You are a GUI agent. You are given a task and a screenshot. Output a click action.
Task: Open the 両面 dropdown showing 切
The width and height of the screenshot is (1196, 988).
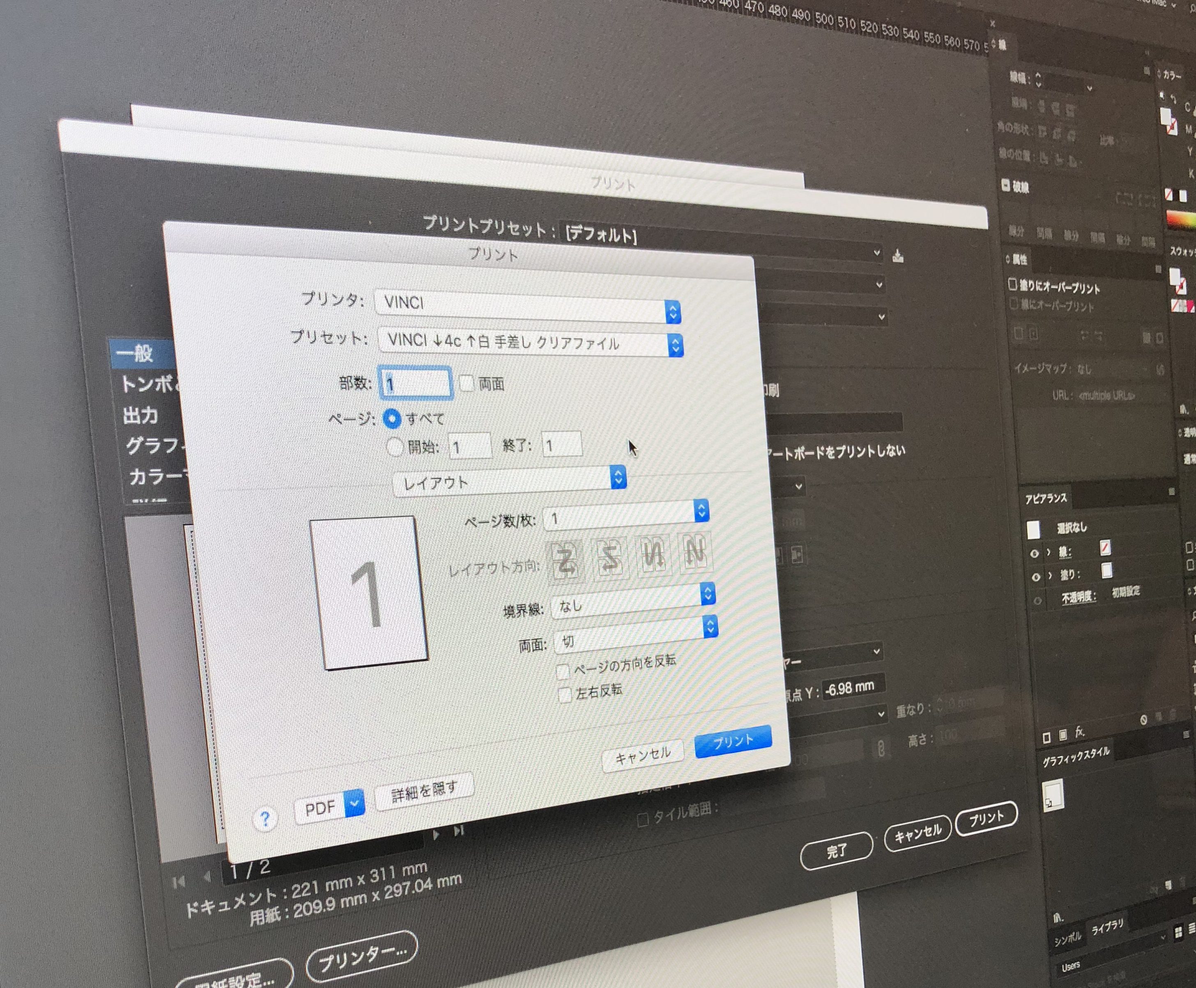click(x=637, y=635)
